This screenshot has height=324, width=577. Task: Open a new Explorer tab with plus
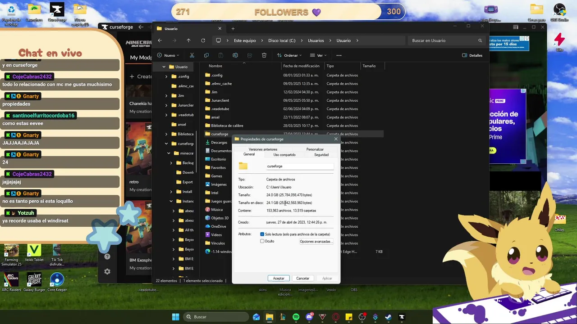point(233,28)
